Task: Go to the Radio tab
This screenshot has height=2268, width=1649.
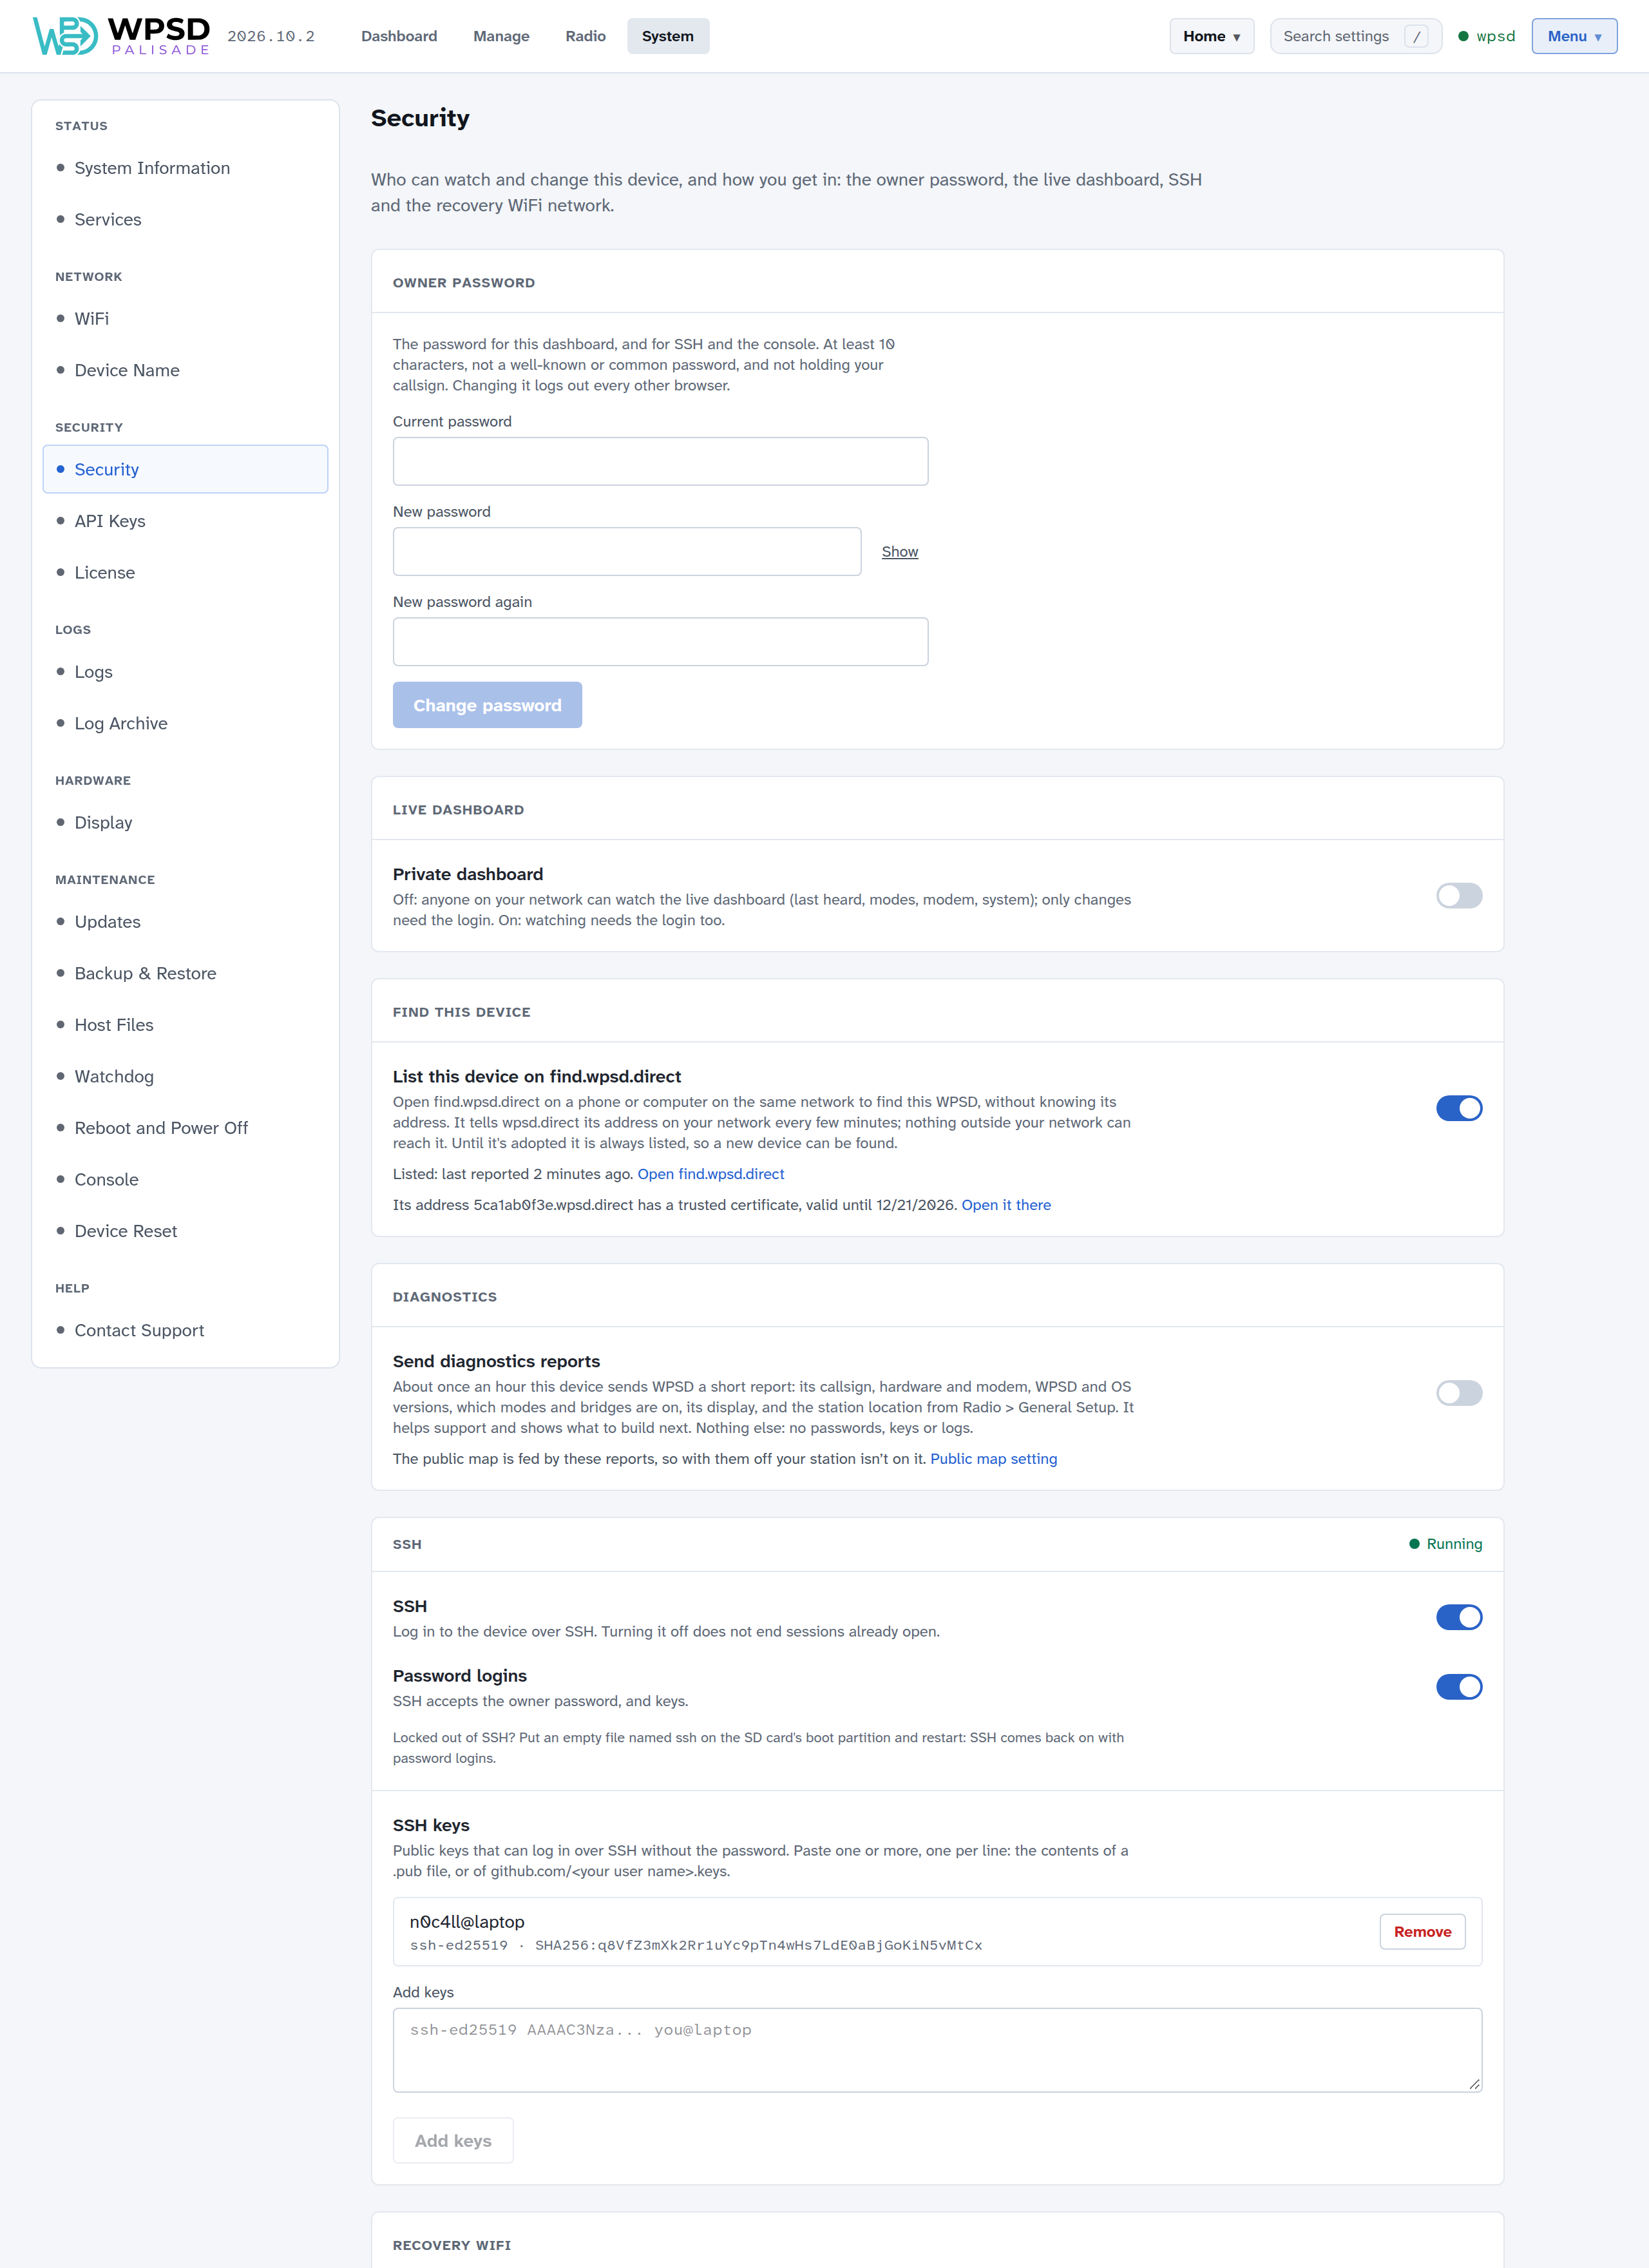Action: click(585, 36)
